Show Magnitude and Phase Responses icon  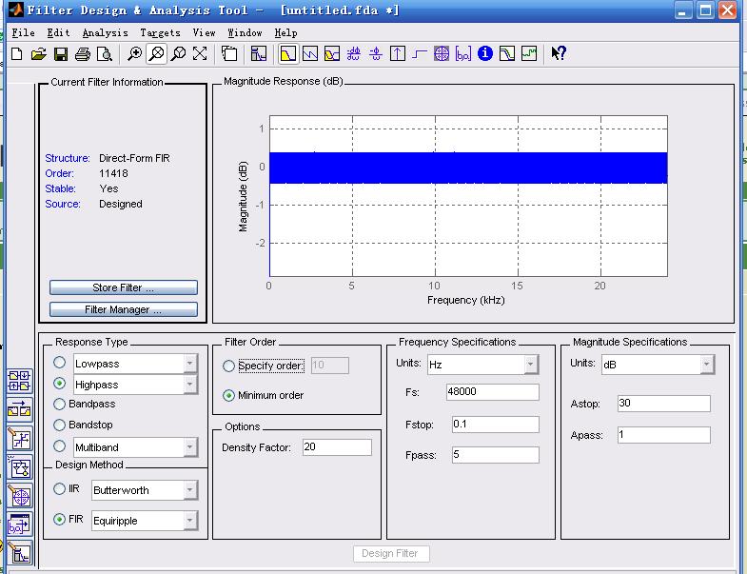coord(332,54)
